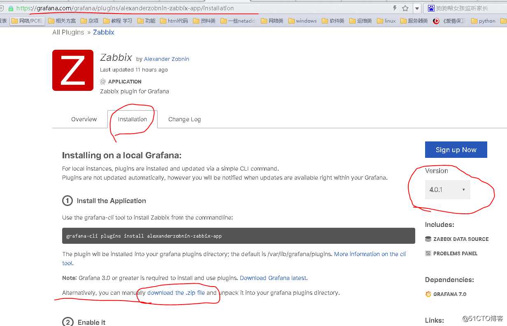Click the APPLICATION type gear icon
507x326 pixels.
click(x=103, y=81)
